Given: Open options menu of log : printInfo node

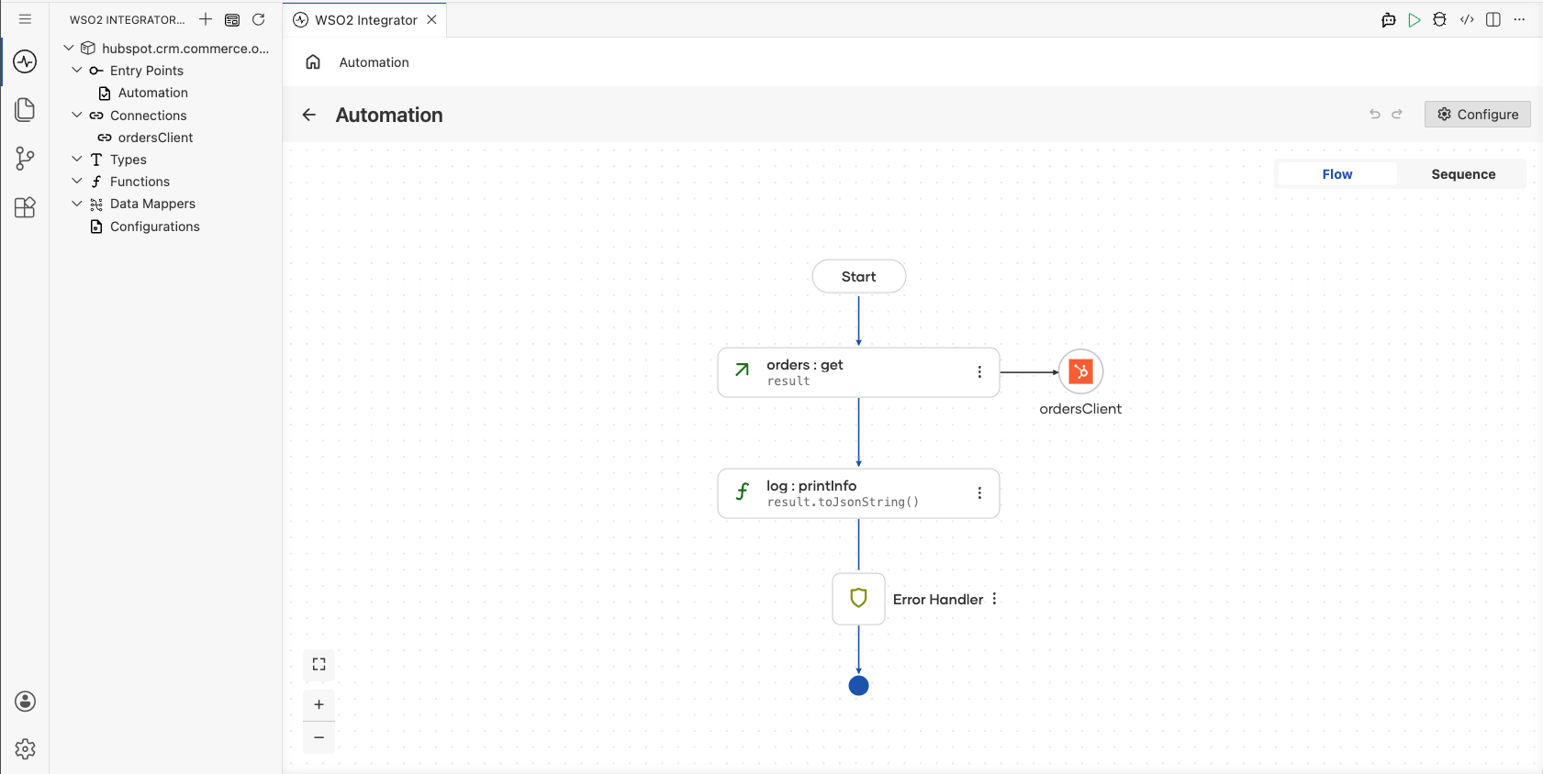Looking at the screenshot, I should pos(979,493).
